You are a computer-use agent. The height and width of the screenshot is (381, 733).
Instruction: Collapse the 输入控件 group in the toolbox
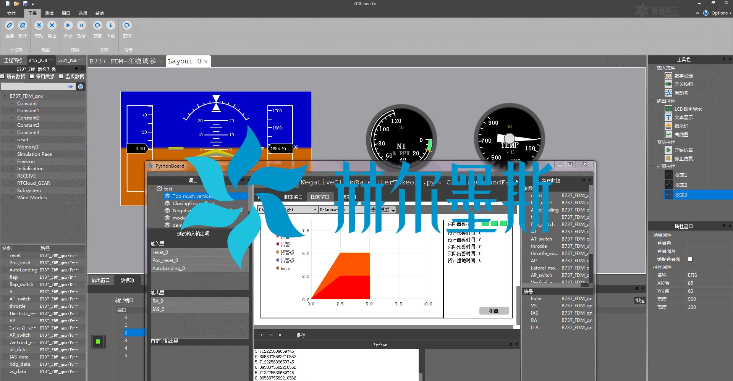652,68
